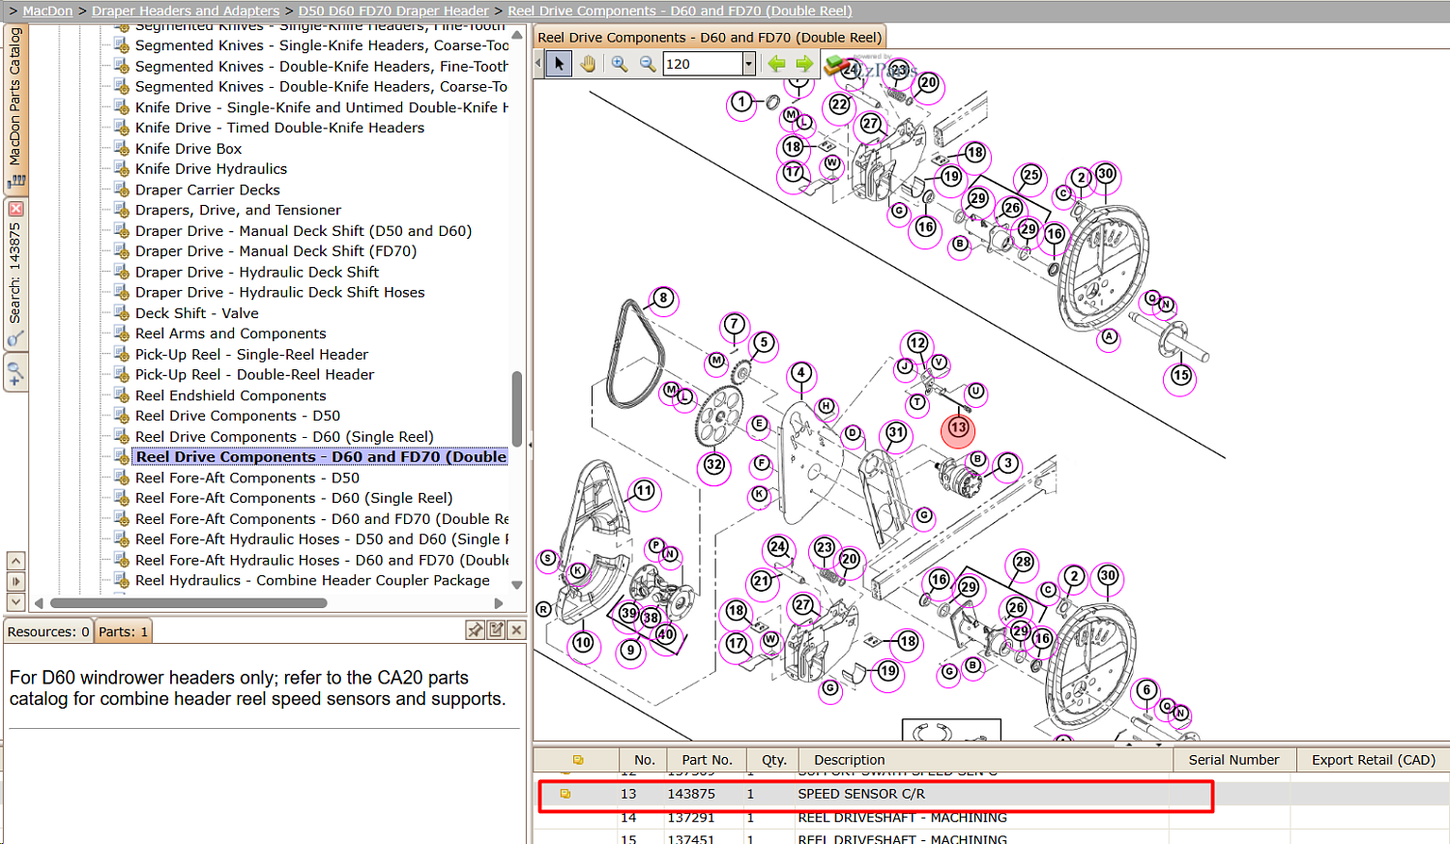1450x844 pixels.
Task: Close the notes panel with X button
Action: [x=517, y=630]
